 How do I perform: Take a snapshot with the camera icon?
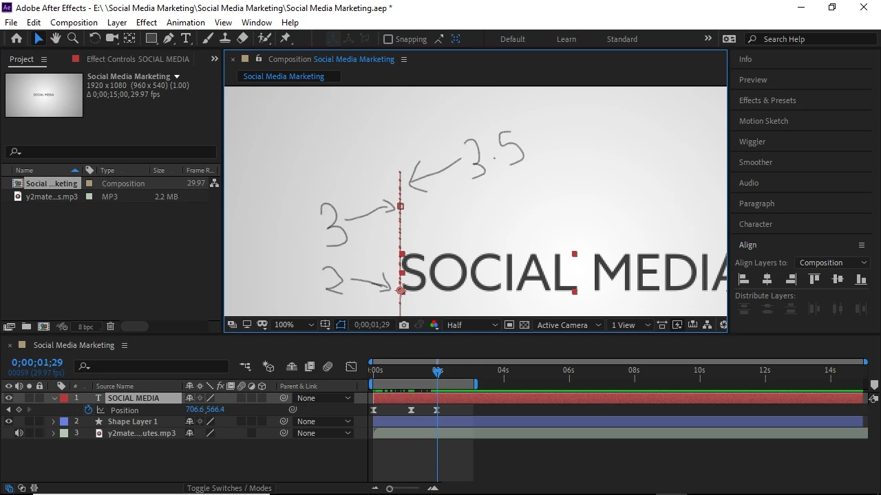coord(404,325)
